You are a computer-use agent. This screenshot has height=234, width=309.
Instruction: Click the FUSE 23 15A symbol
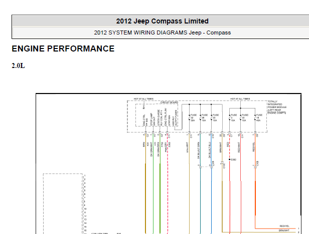214,117
